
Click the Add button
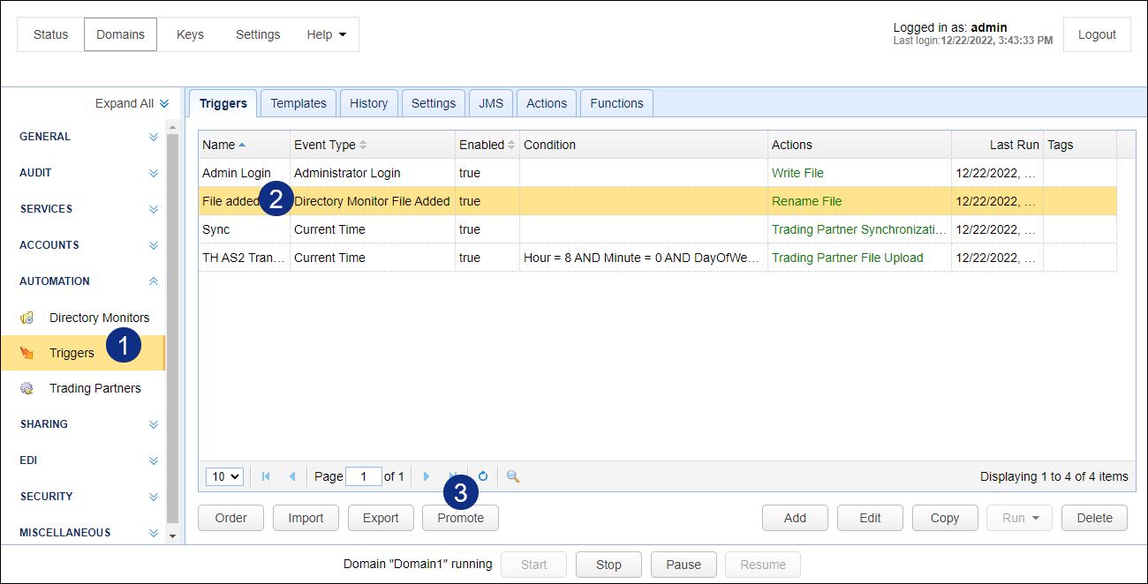coord(795,518)
